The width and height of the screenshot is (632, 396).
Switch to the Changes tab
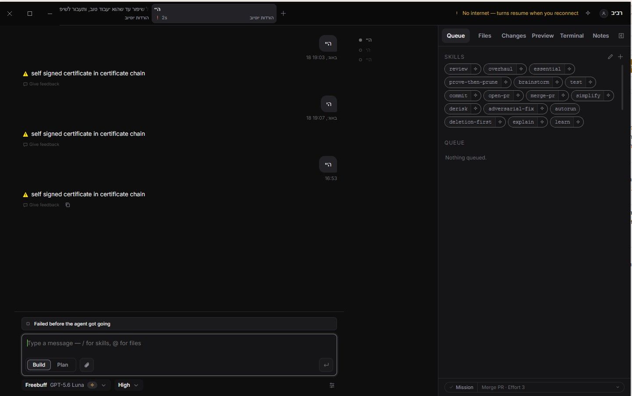pos(514,36)
